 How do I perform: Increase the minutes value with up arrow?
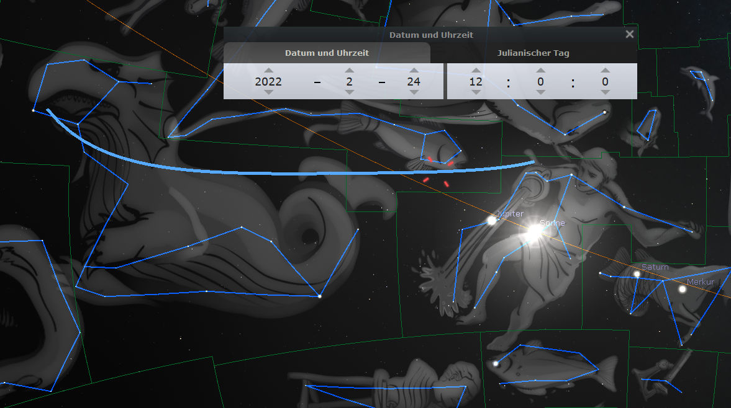coord(540,71)
